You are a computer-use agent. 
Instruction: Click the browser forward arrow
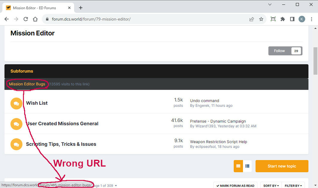tap(16, 19)
